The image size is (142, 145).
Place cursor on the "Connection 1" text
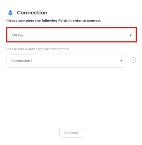22,61
